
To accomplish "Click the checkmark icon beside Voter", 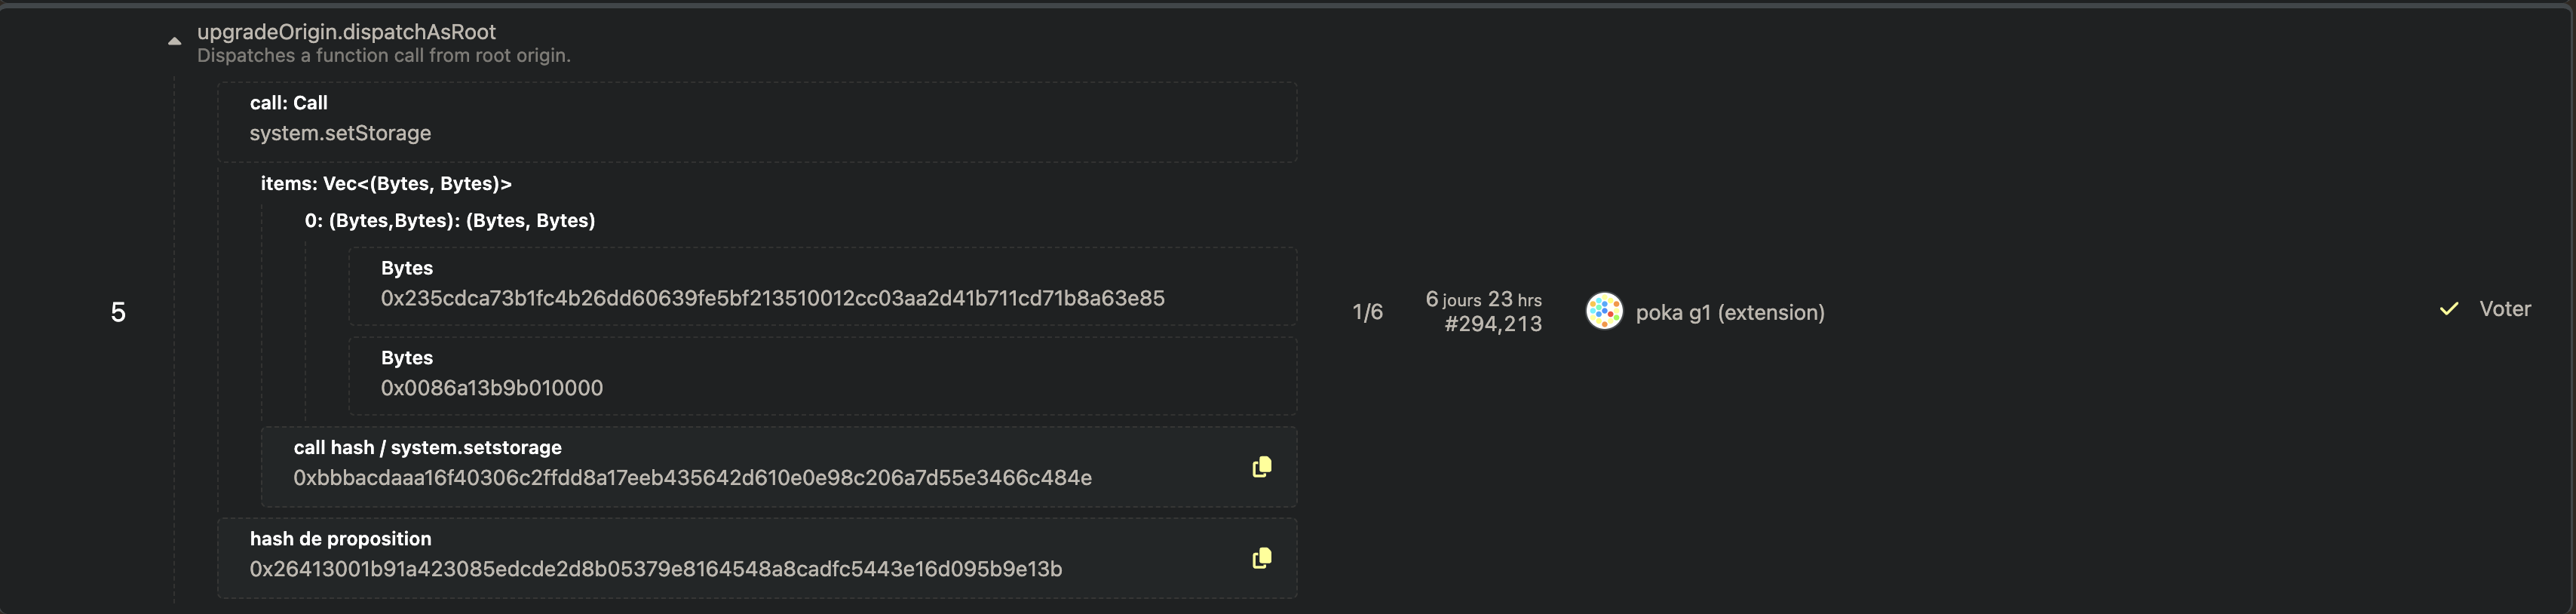I will (2448, 310).
